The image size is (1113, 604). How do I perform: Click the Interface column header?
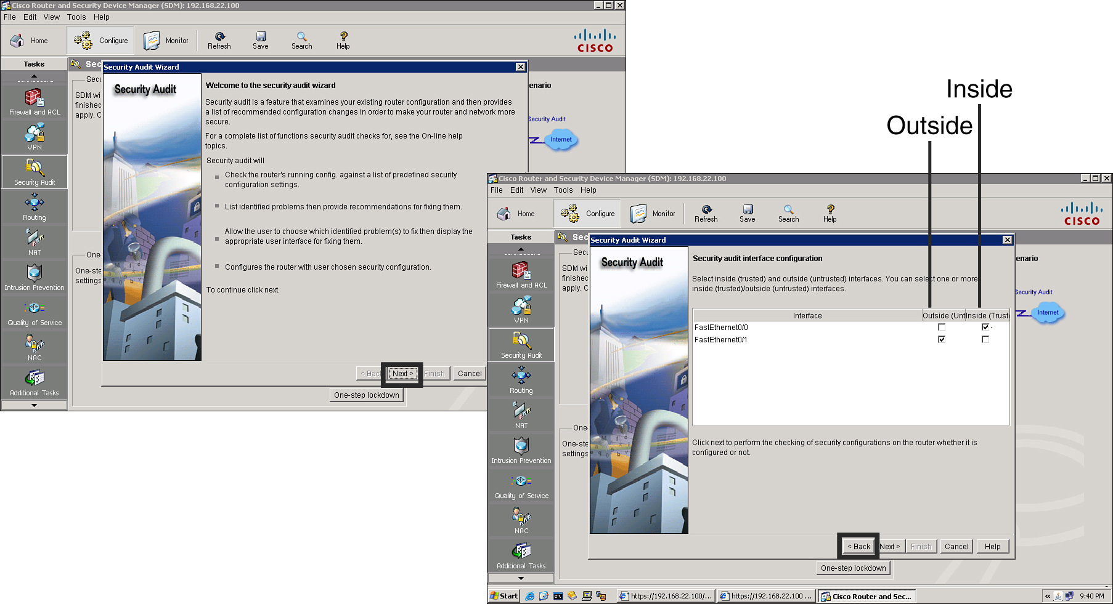[807, 315]
